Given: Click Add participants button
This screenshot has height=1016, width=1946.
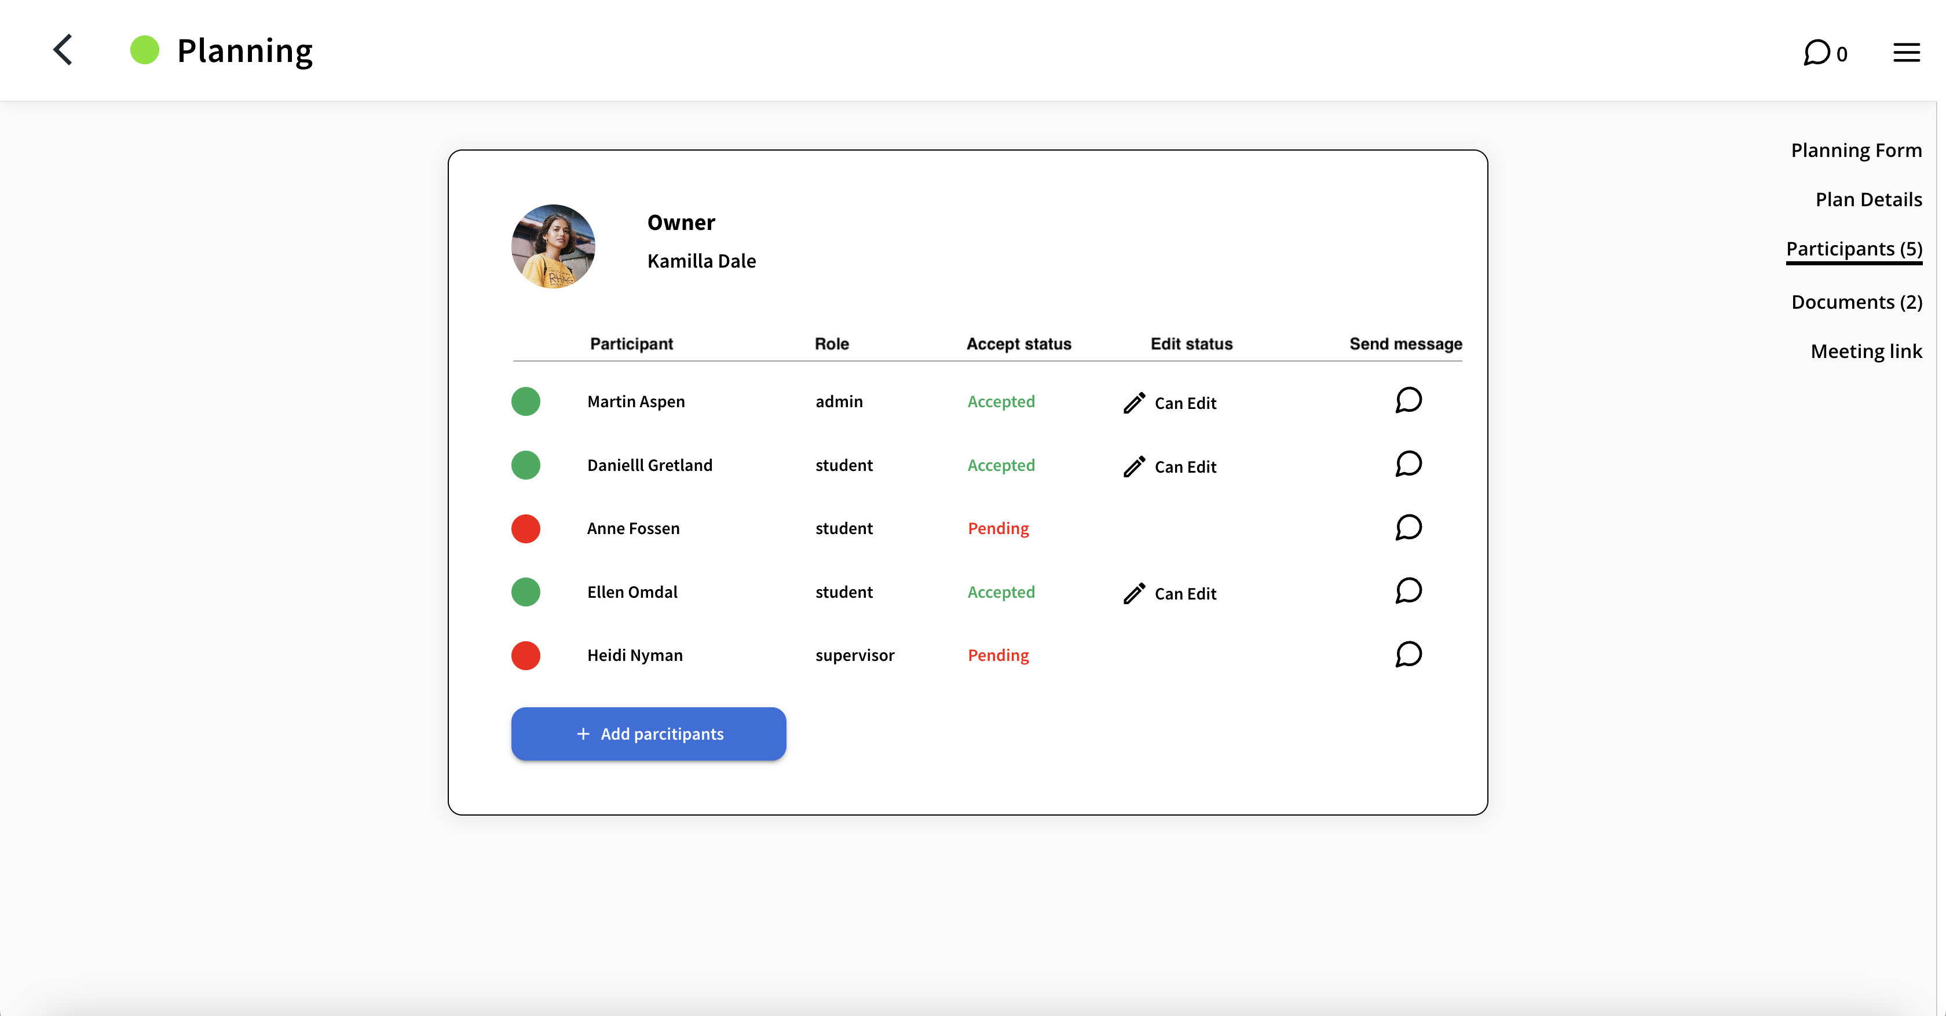Looking at the screenshot, I should click(648, 733).
